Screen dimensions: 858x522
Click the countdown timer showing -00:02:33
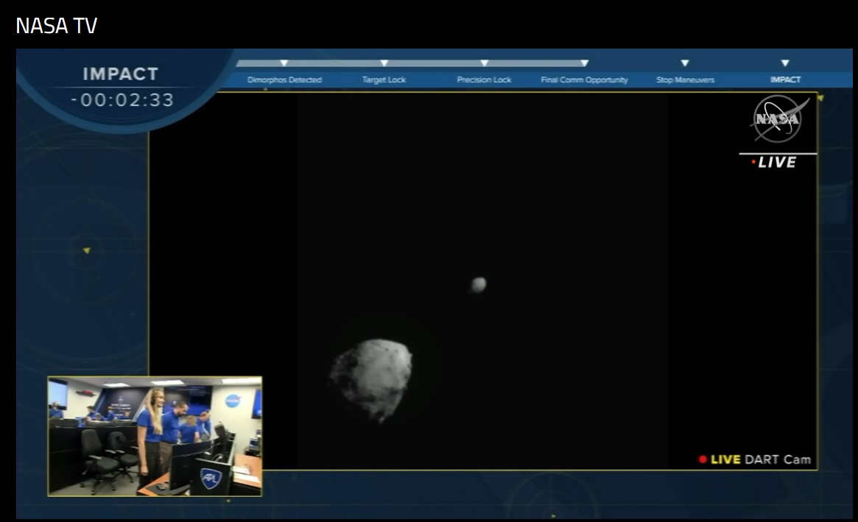(x=122, y=99)
